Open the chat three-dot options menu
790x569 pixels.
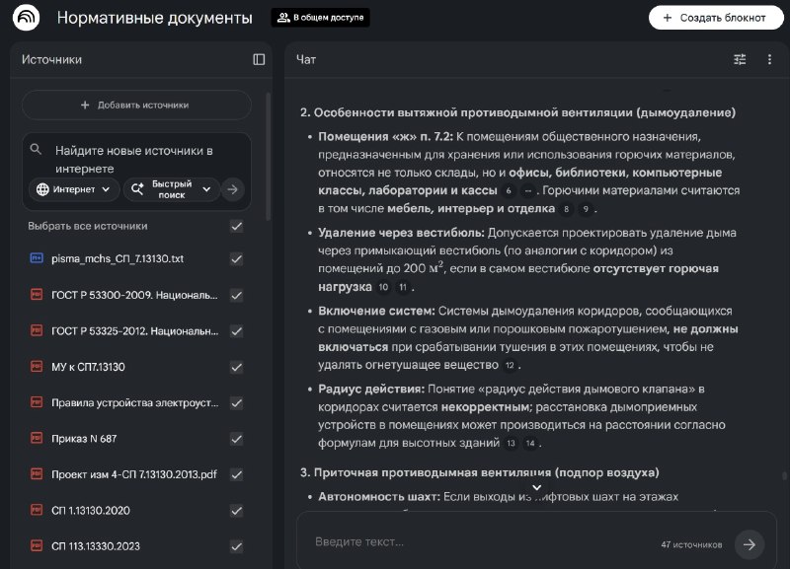(769, 59)
